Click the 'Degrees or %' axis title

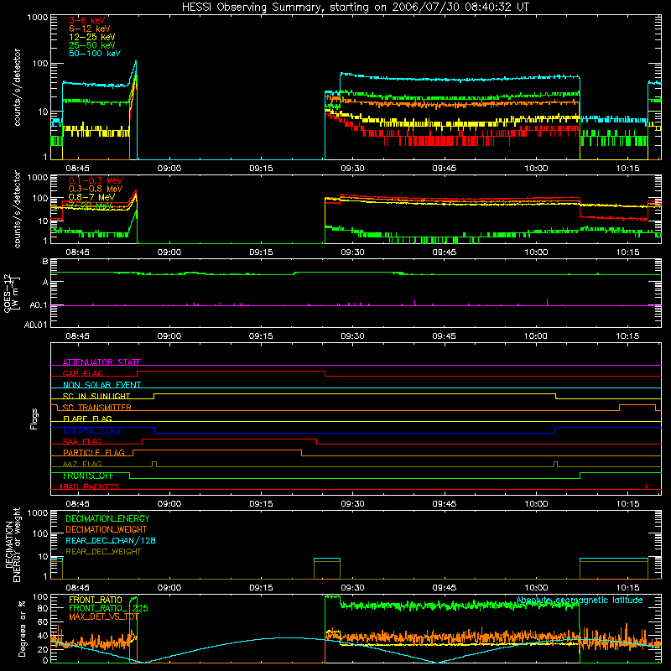(x=22, y=629)
